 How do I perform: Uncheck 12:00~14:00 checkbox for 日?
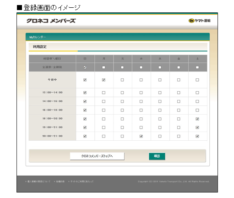click(x=85, y=93)
